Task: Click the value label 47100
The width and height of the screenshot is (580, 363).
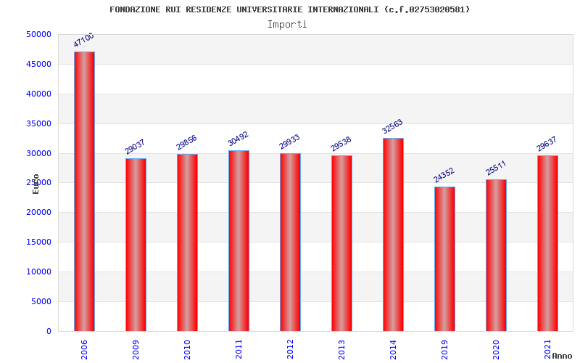Action: tap(83, 40)
